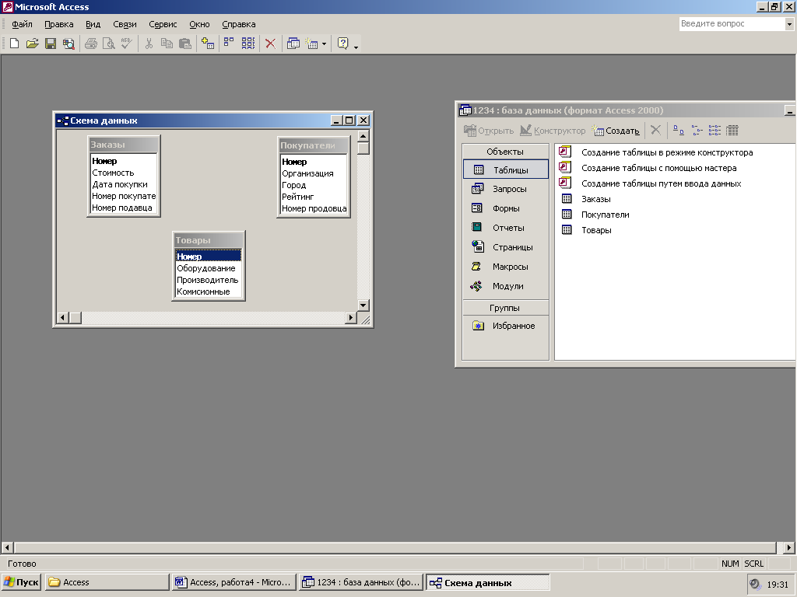Click the Show direct relationships icon
Image resolution: width=797 pixels, height=597 pixels.
230,44
